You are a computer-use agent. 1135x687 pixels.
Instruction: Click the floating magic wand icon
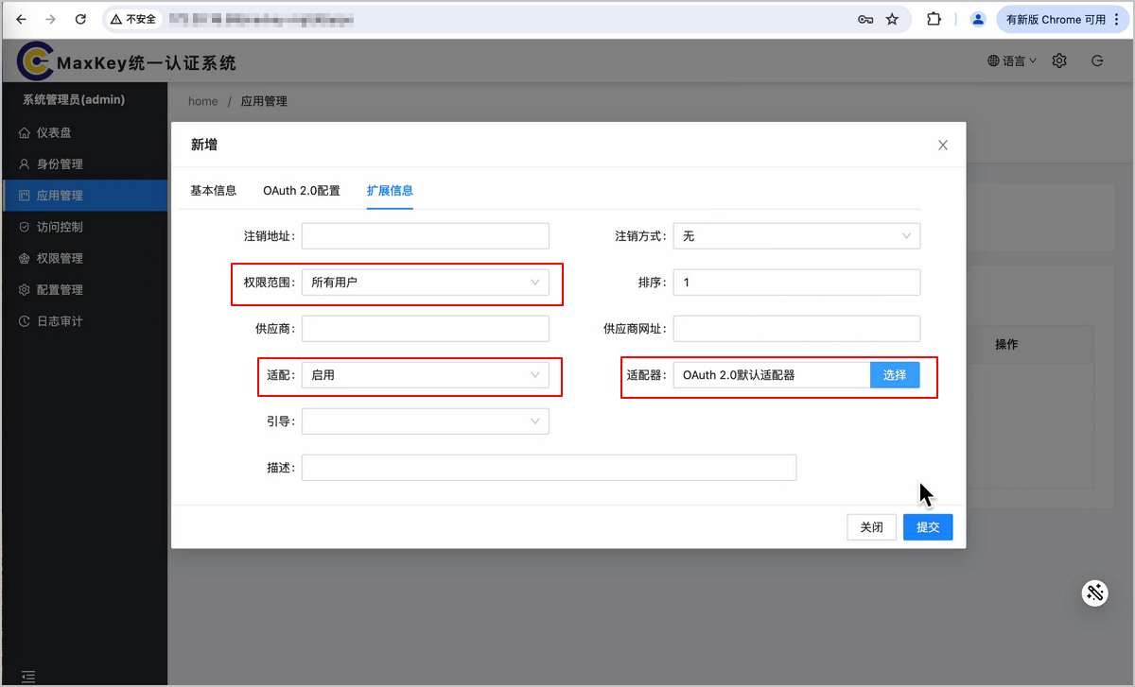tap(1095, 593)
